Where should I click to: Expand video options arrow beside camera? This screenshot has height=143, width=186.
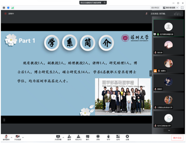(x=23, y=137)
